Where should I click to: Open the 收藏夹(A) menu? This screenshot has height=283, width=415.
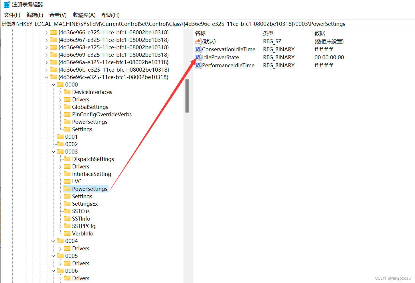tap(84, 15)
